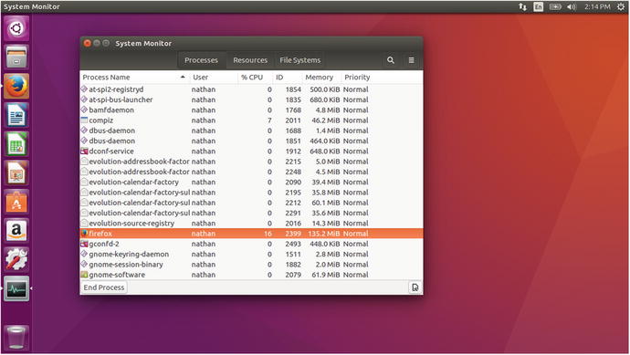Open LibreOffice Calc from launcher

point(16,144)
